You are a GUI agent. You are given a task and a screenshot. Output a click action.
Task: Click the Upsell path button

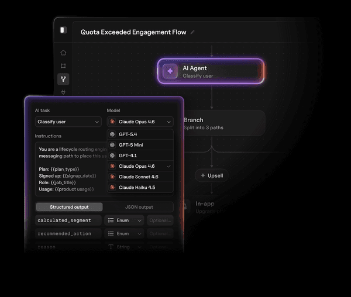212,175
